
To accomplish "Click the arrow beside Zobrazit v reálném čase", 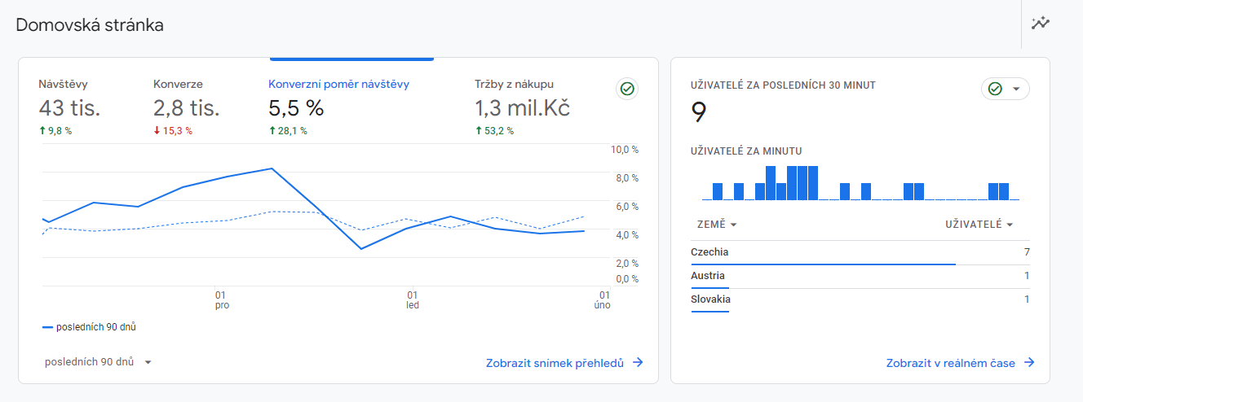I will pyautogui.click(x=1029, y=363).
